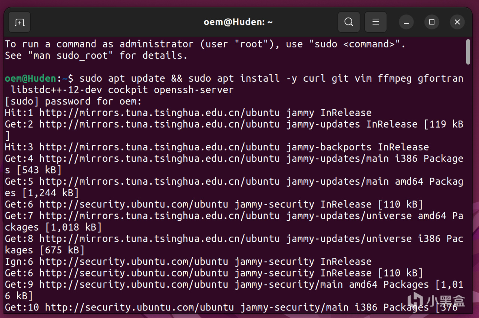This screenshot has width=479, height=318.
Task: Click the URL on the Get:2 line
Action: click(x=159, y=124)
